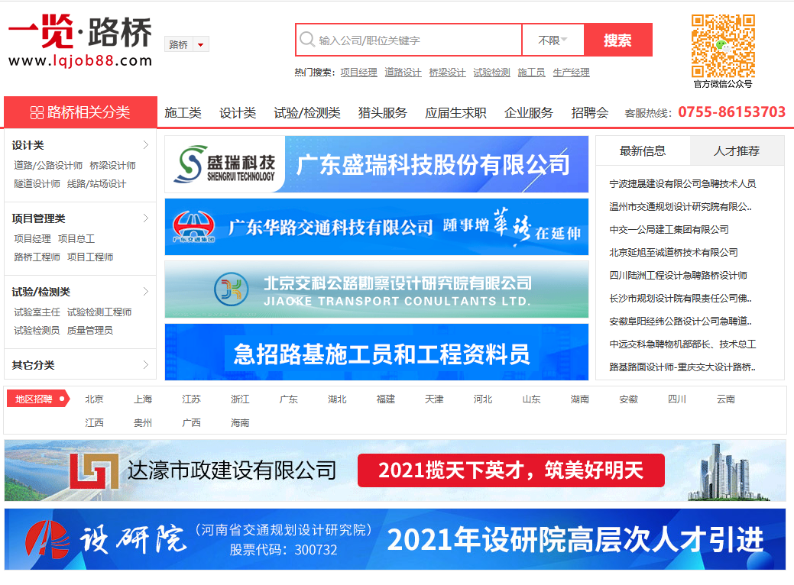Expand the 项目管理类 category chevron
The width and height of the screenshot is (794, 585).
(x=146, y=218)
